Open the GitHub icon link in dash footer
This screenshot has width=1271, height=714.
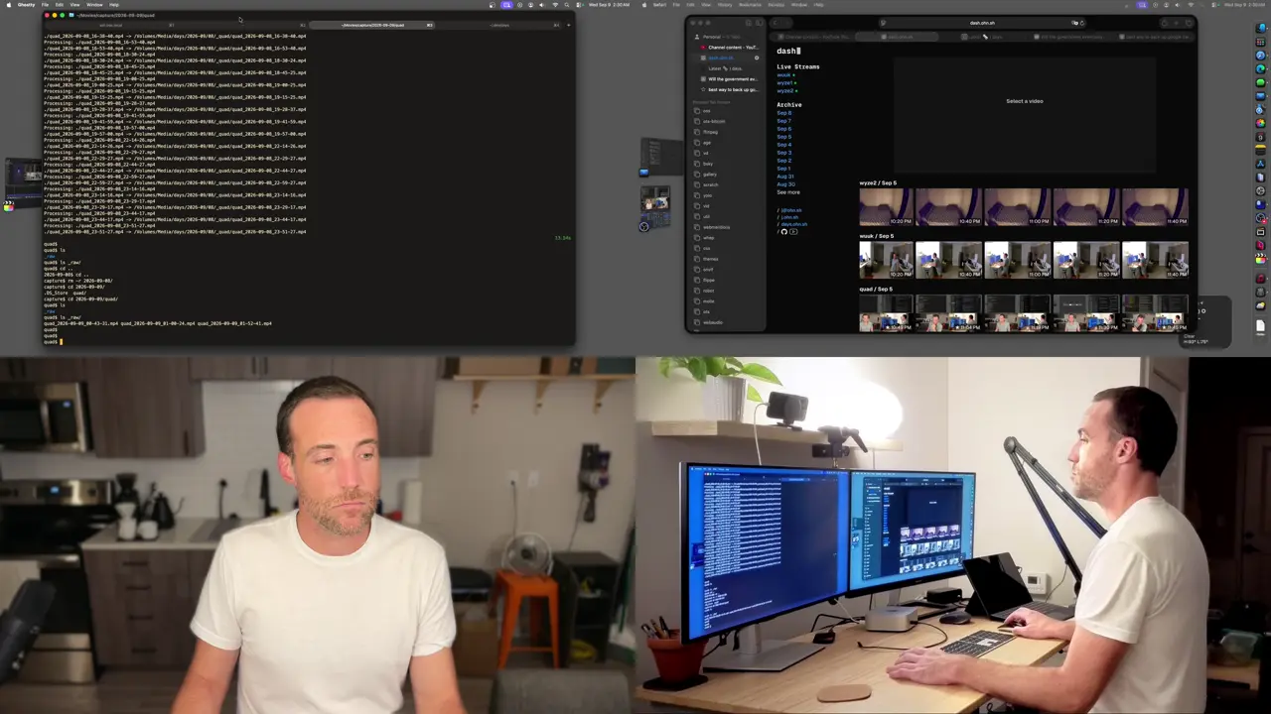[784, 232]
